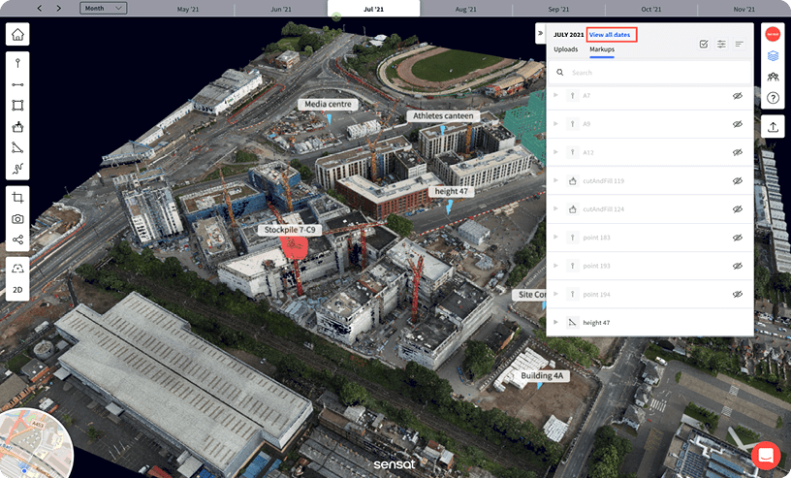Image resolution: width=791 pixels, height=478 pixels.
Task: Open the team members icon
Action: pos(773,77)
